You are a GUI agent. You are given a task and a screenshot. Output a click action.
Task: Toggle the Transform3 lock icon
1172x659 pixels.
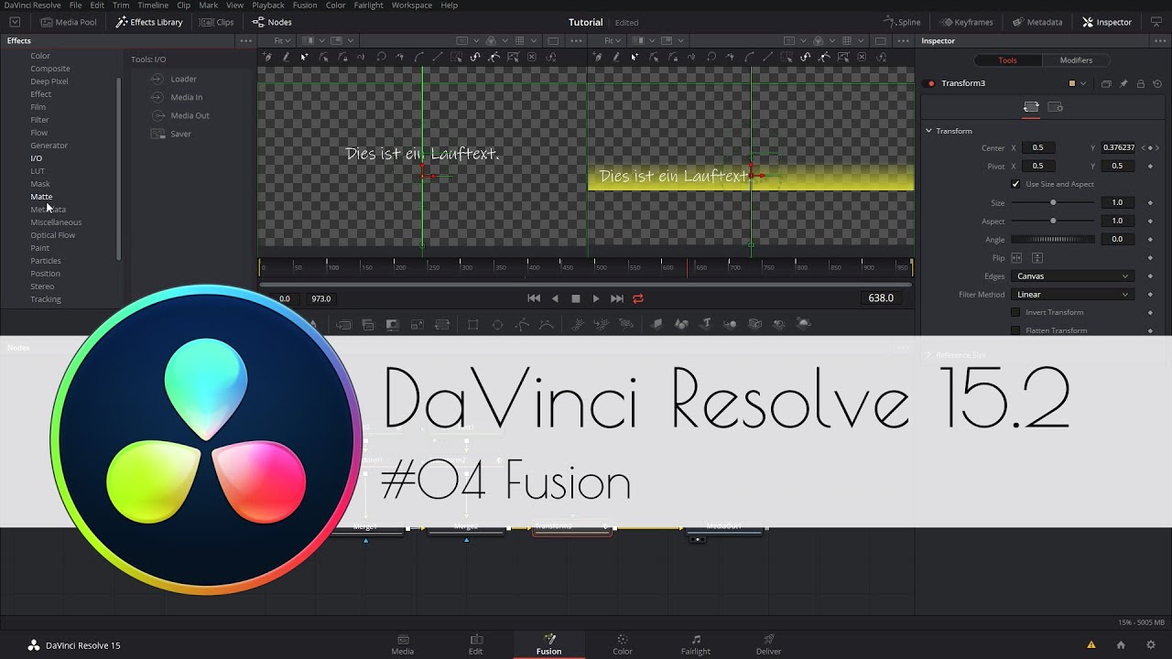click(x=1141, y=83)
